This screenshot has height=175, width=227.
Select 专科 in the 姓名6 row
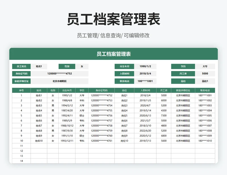[82, 121]
